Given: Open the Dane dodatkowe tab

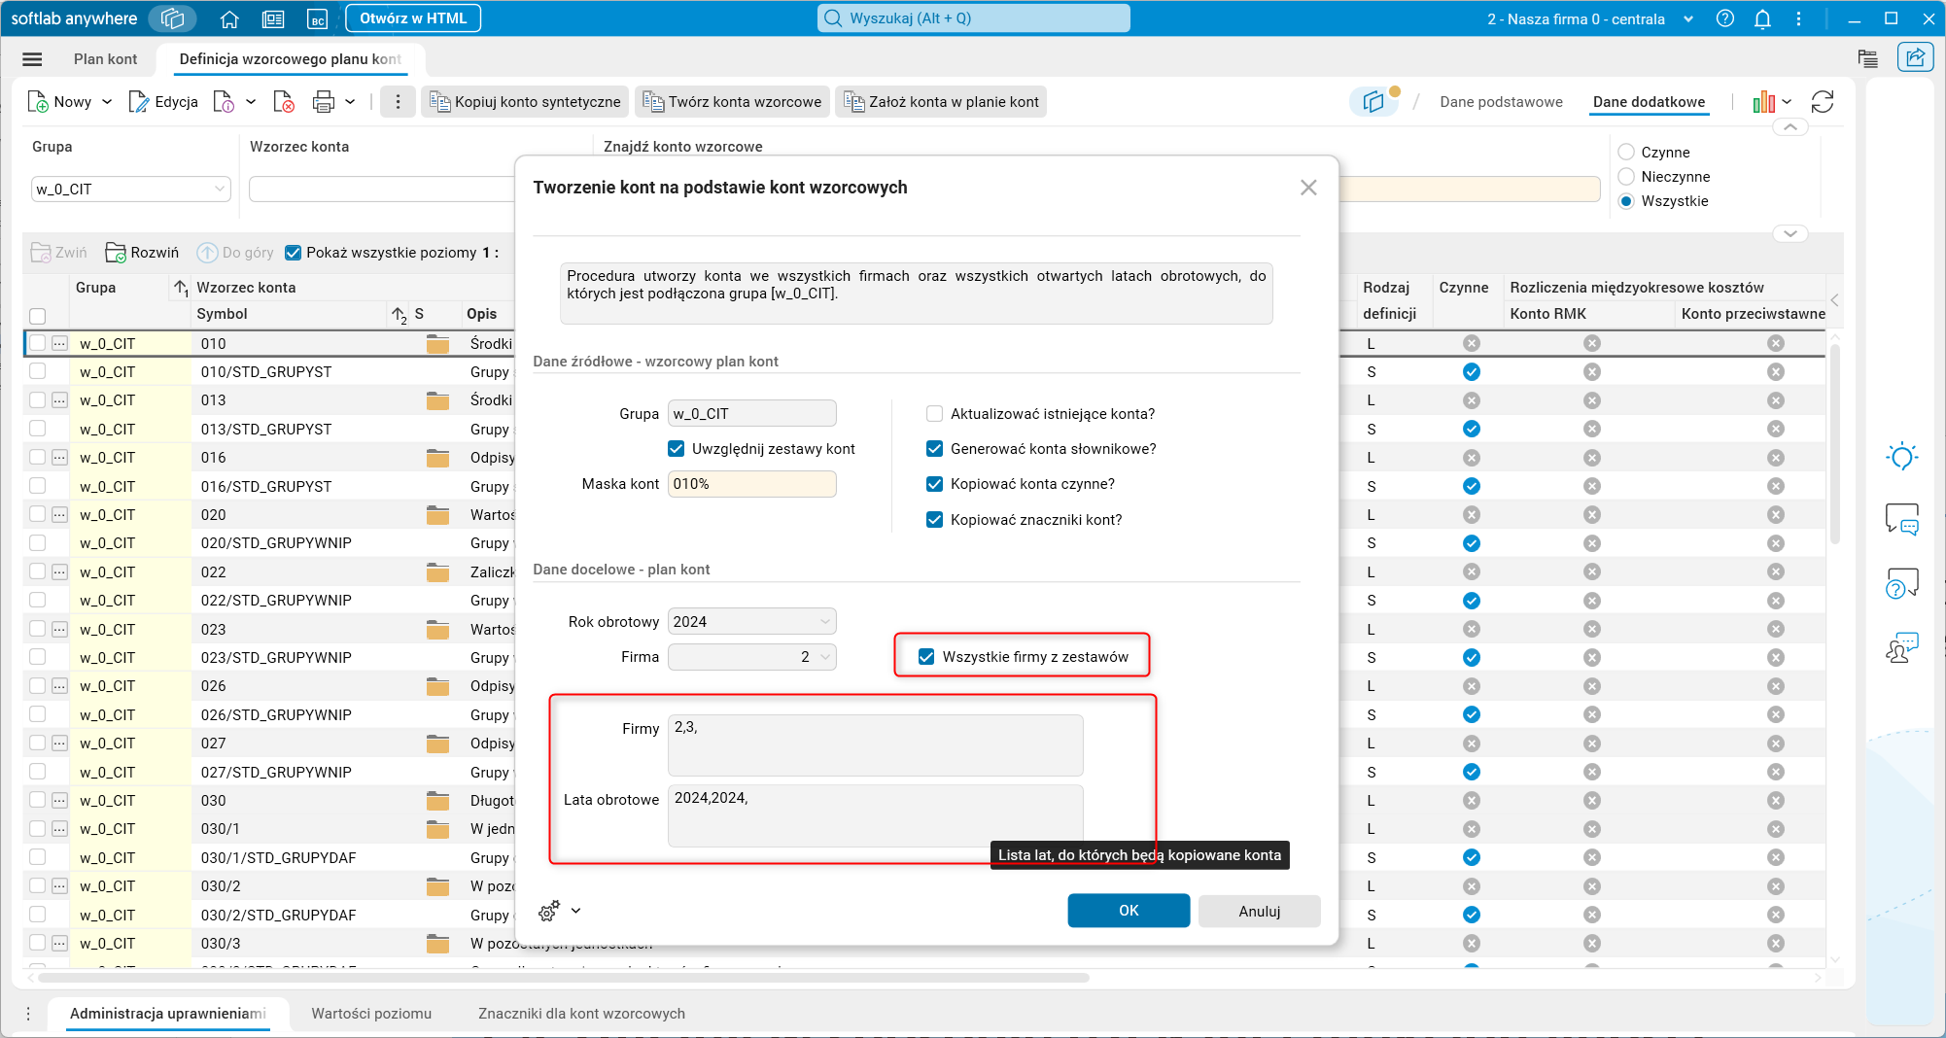Looking at the screenshot, I should (1650, 102).
